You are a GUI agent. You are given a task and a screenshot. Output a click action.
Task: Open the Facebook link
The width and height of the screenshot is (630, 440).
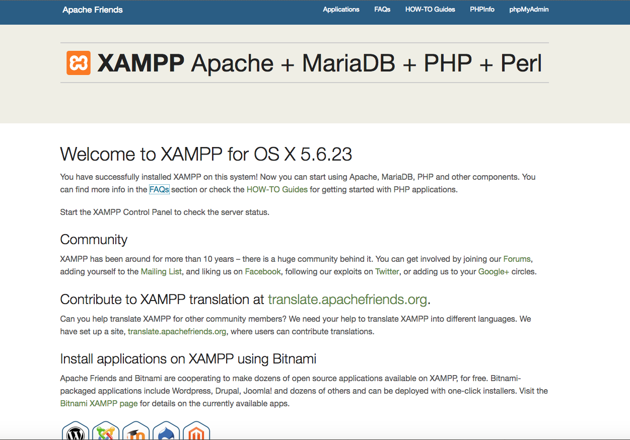click(x=263, y=272)
